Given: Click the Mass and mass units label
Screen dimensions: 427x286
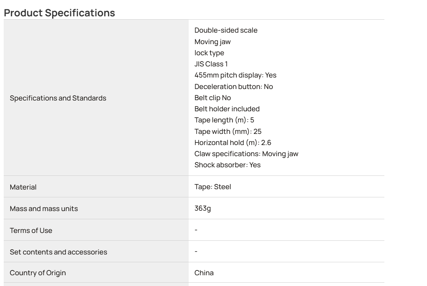Looking at the screenshot, I should tap(44, 209).
